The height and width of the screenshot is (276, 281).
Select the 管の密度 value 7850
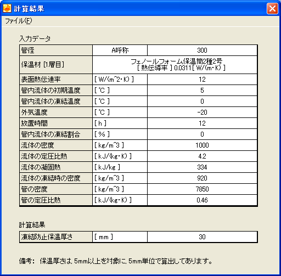[x=202, y=189]
